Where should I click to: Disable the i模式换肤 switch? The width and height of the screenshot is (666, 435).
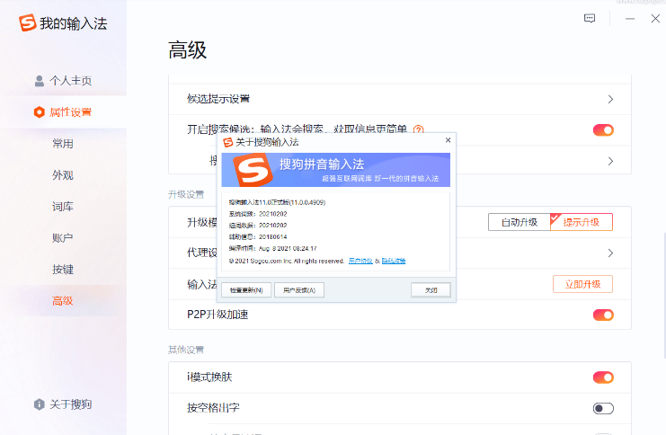click(603, 377)
